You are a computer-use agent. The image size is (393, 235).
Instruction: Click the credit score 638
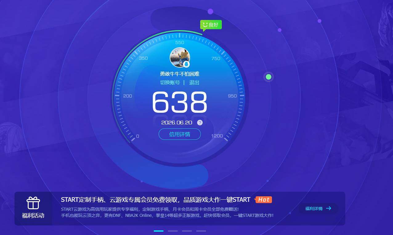point(180,102)
